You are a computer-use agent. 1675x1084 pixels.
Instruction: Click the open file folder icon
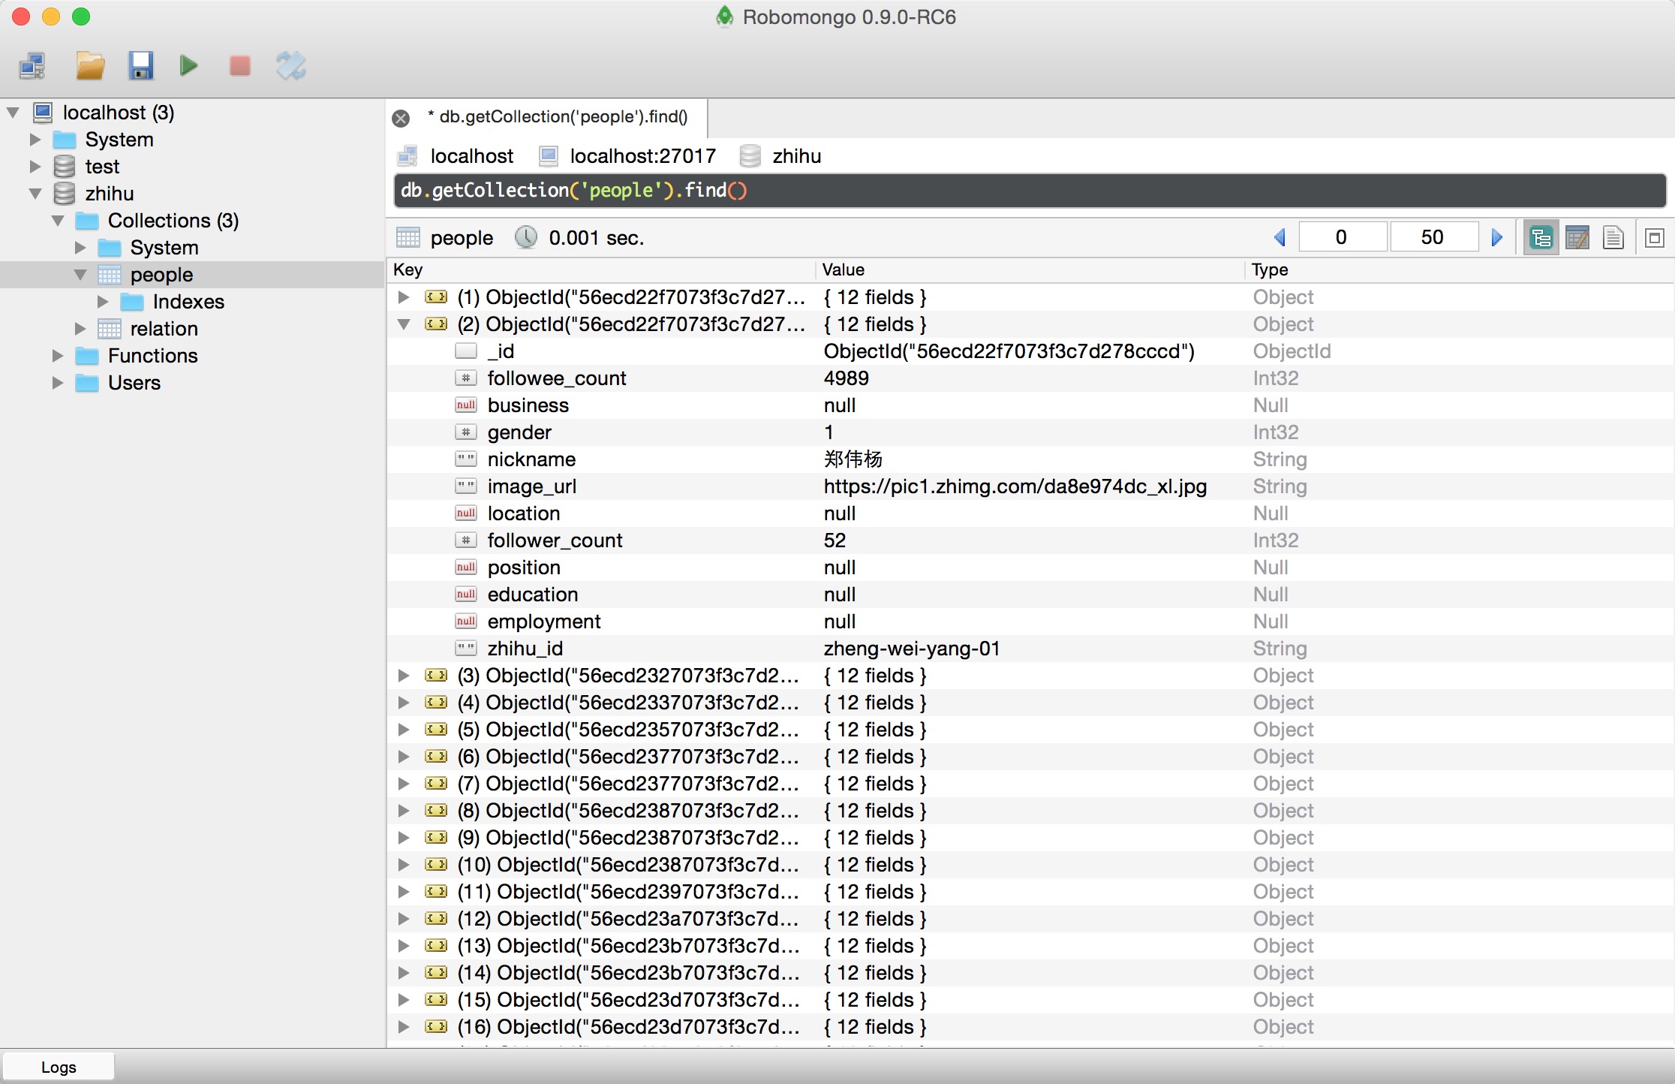click(x=90, y=66)
